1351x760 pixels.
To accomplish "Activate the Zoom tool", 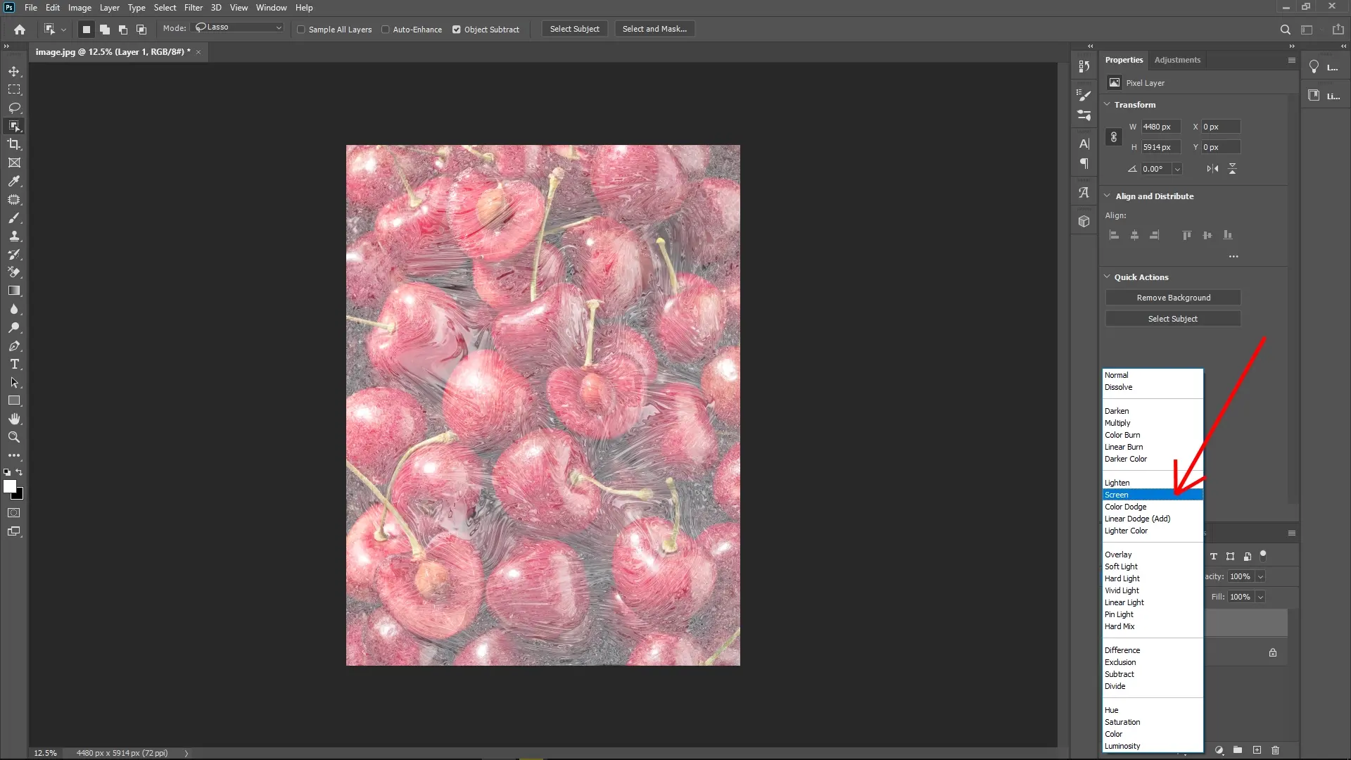I will pyautogui.click(x=14, y=437).
